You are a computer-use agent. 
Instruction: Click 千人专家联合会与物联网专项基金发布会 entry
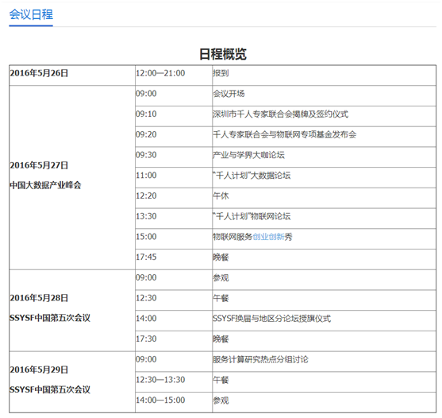click(284, 134)
